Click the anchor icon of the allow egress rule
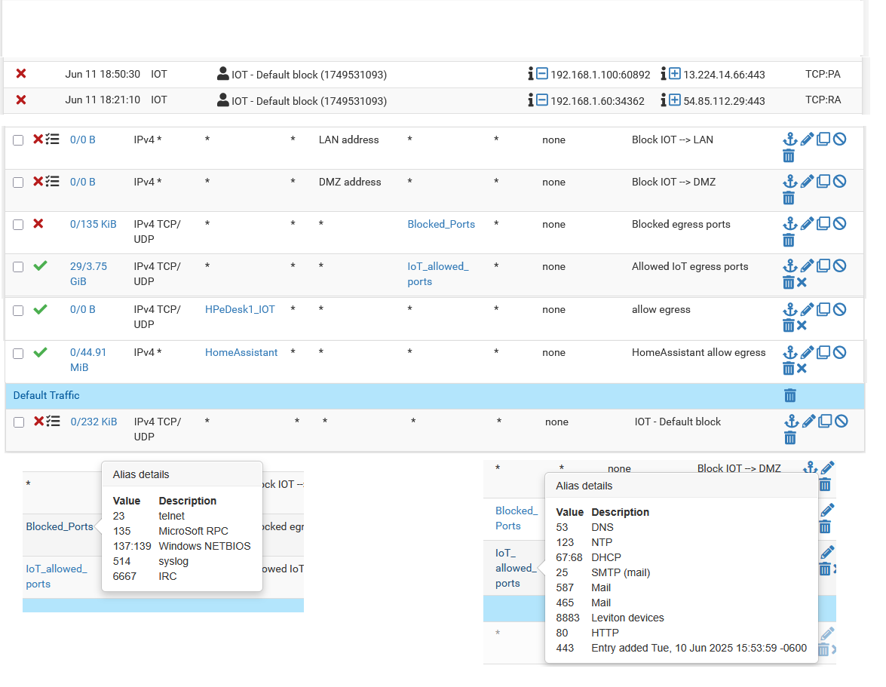This screenshot has height=687, width=886. click(x=789, y=309)
